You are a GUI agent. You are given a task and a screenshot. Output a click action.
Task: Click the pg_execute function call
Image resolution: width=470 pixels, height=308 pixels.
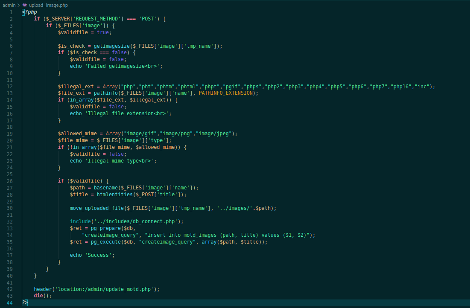[x=106, y=242]
